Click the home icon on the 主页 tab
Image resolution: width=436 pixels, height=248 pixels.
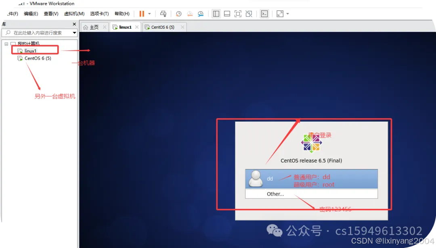click(x=86, y=27)
